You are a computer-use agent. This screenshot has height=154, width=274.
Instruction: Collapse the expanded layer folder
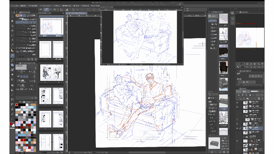(244, 115)
